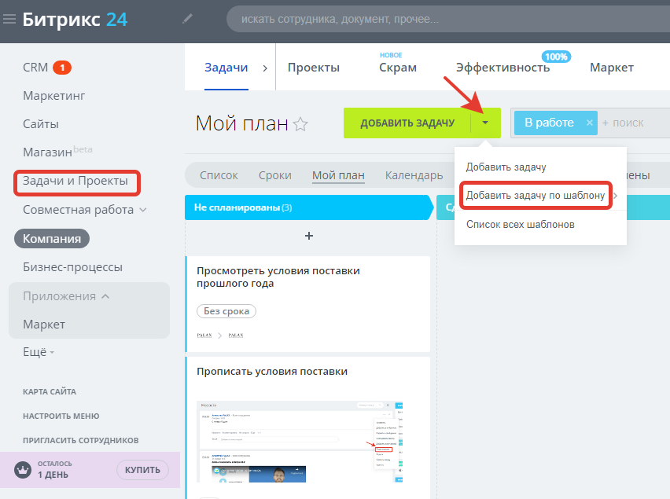670x499 pixels.
Task: Click the Битрикс 24 logo
Action: point(75,20)
